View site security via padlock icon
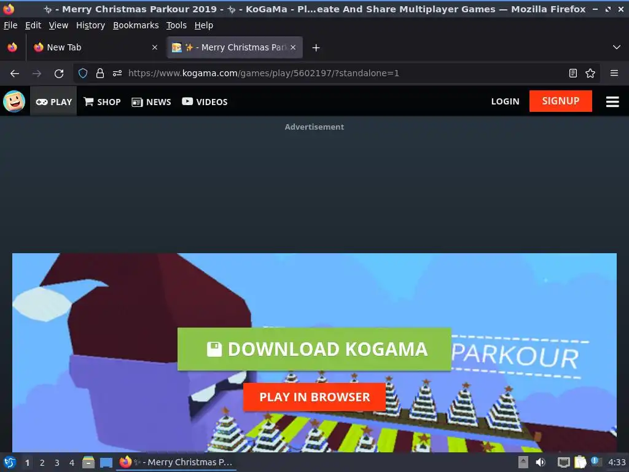 [x=100, y=74]
